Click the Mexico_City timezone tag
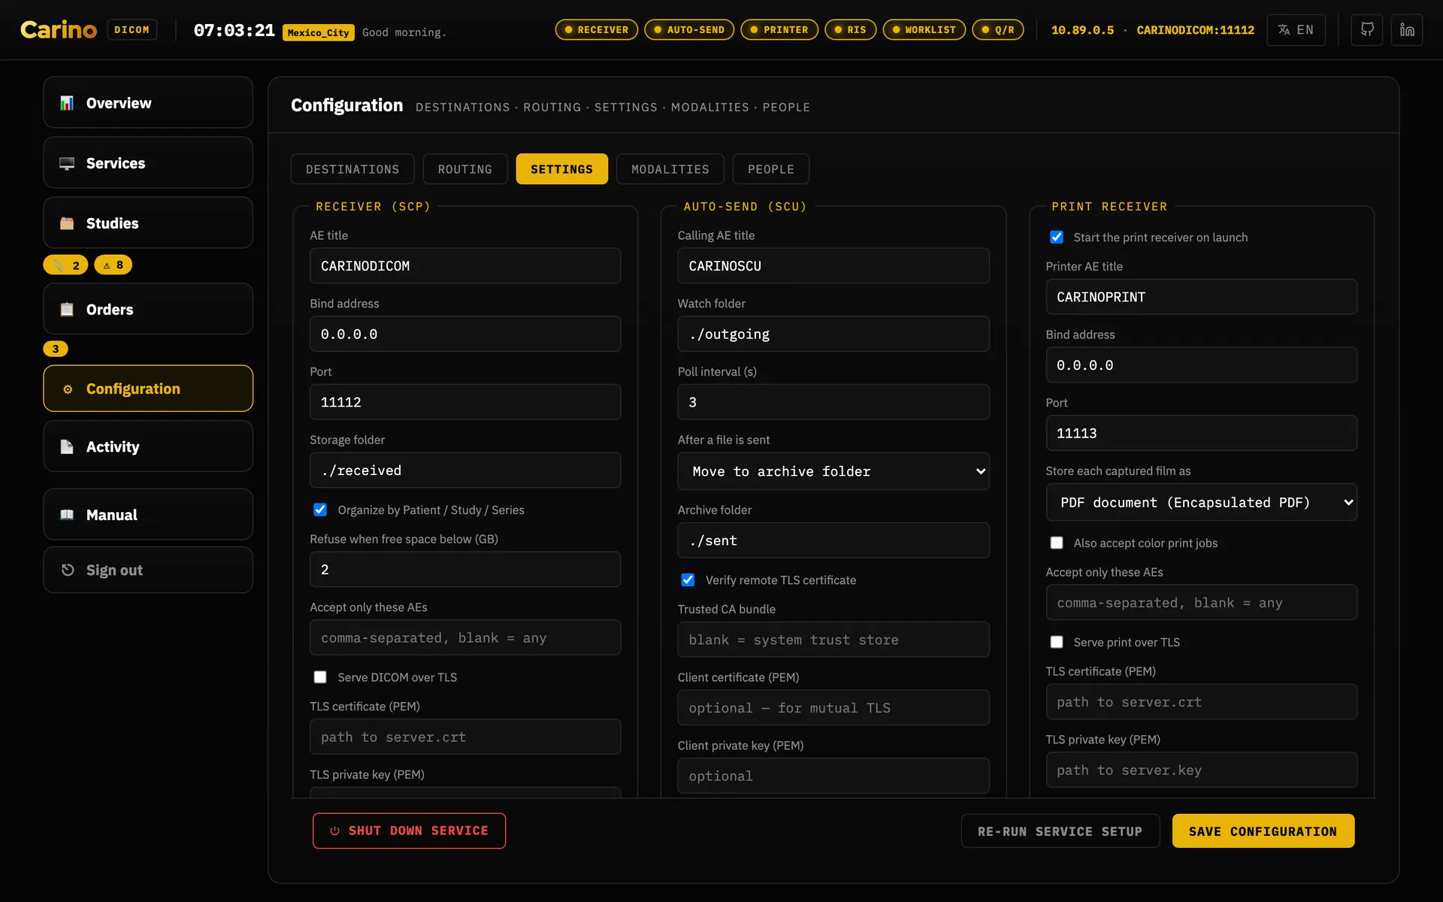The width and height of the screenshot is (1443, 902). pos(319,32)
